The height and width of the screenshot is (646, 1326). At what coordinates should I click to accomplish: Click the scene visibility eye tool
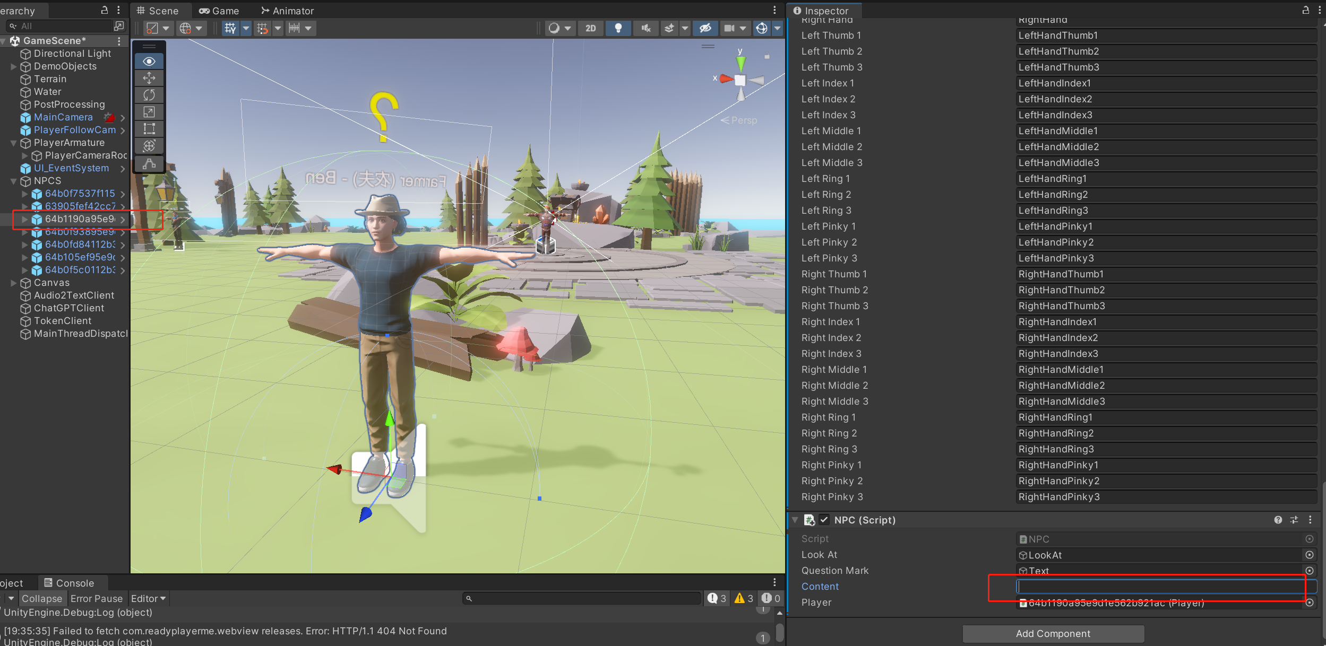(x=149, y=61)
